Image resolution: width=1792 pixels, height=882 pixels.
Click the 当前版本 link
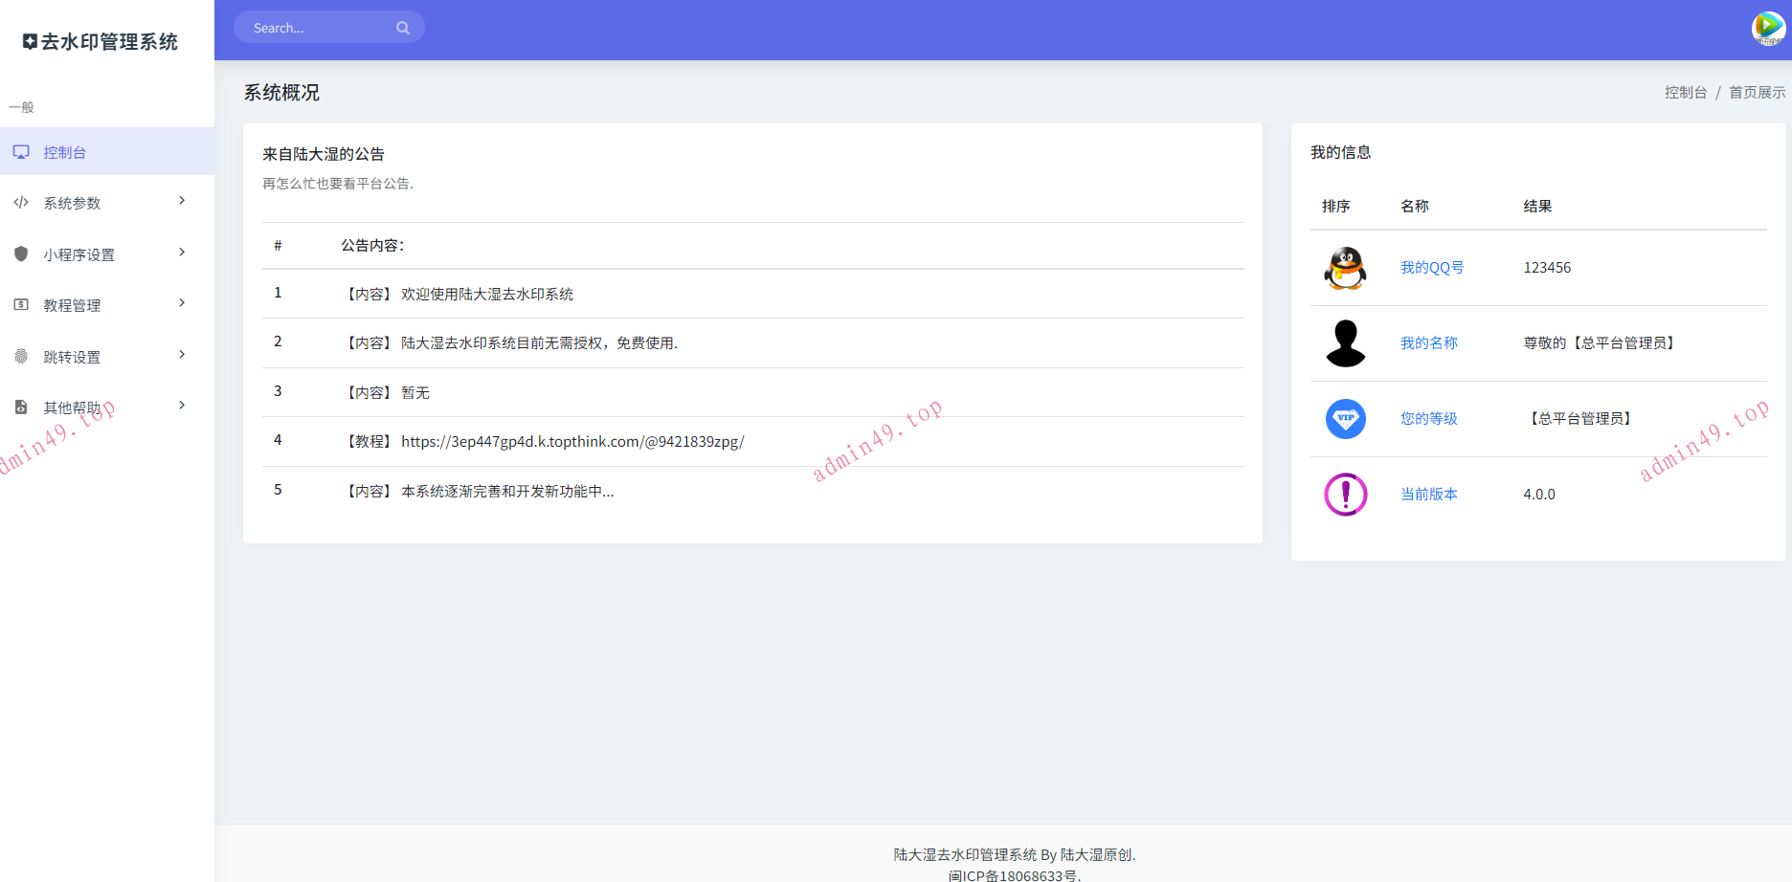point(1428,495)
